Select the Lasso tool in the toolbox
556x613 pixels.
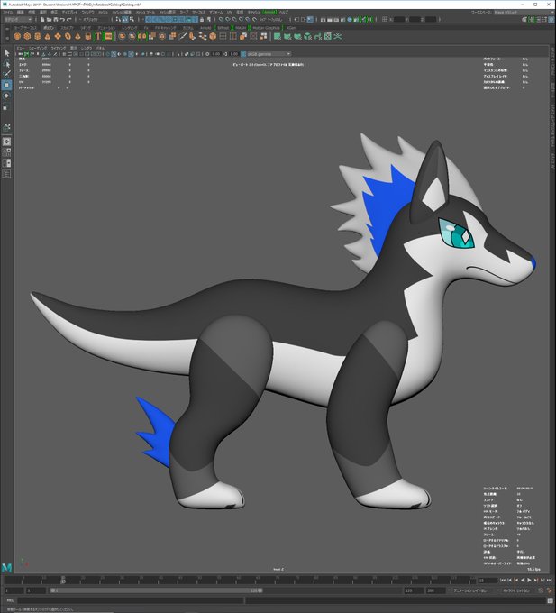[x=6, y=63]
